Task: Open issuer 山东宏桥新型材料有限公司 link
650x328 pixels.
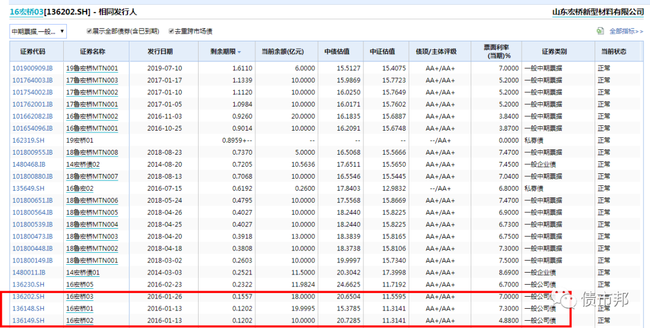Action: click(x=598, y=12)
